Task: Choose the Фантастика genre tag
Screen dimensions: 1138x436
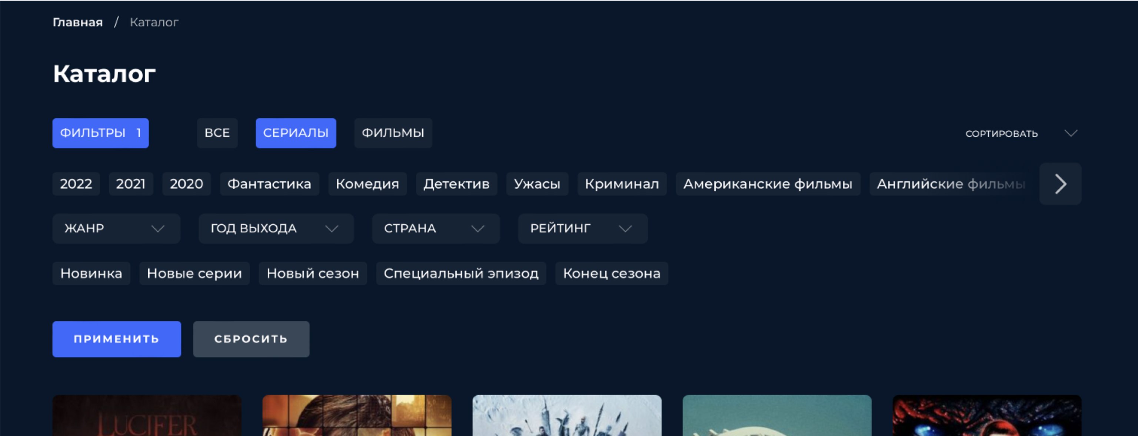Action: click(269, 184)
